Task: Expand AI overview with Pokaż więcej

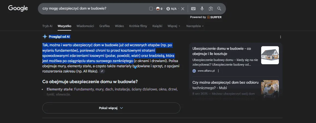Action: 111,108
